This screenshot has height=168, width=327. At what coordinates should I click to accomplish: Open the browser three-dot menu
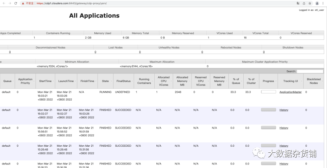[x=323, y=3]
